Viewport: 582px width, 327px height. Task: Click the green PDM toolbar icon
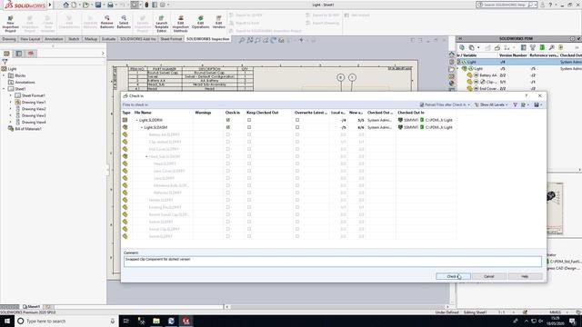[x=542, y=47]
